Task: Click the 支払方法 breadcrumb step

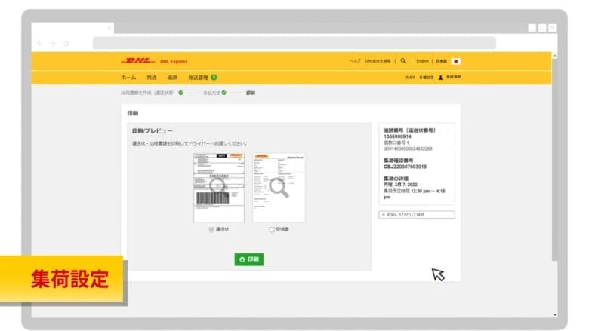Action: 212,93
